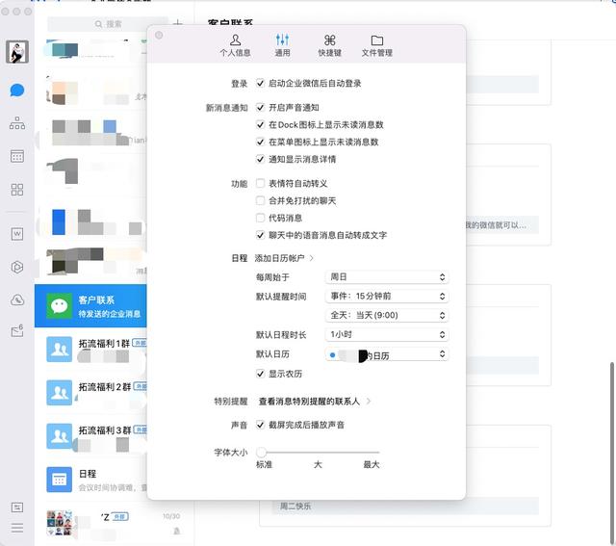Toggle 显示农历 checkbox
This screenshot has height=546, width=616.
coord(260,374)
